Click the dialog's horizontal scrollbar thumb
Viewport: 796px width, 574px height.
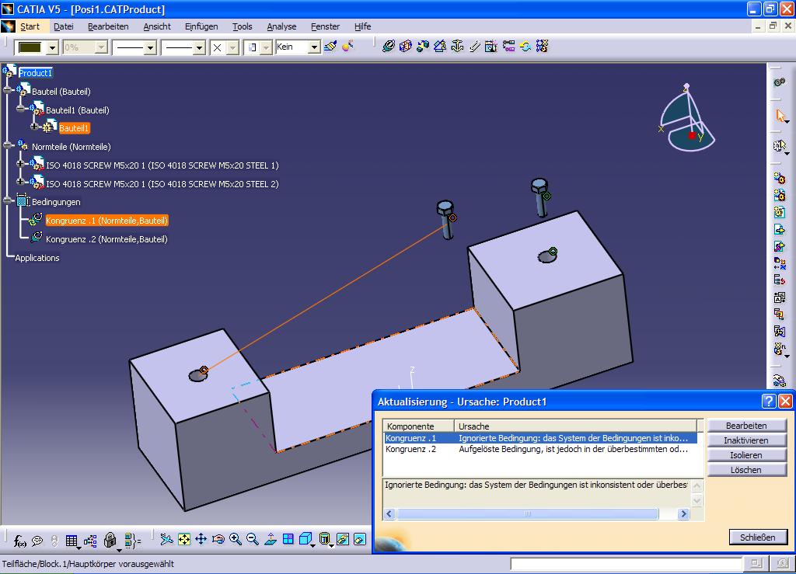pos(528,513)
